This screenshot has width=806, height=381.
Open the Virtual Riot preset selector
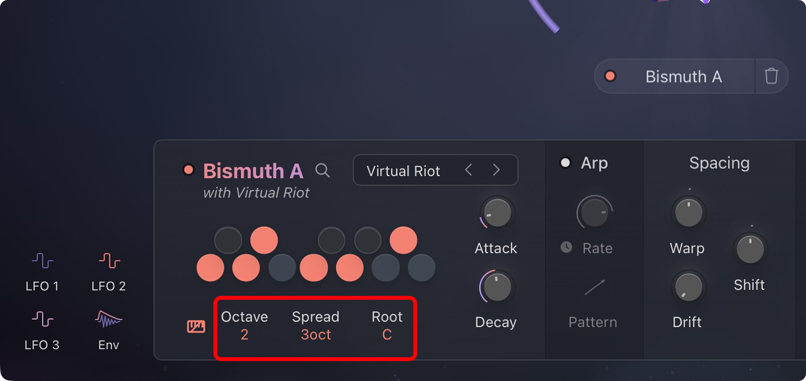403,171
